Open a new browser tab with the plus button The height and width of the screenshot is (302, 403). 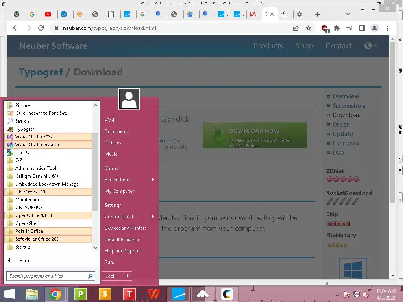point(318,14)
